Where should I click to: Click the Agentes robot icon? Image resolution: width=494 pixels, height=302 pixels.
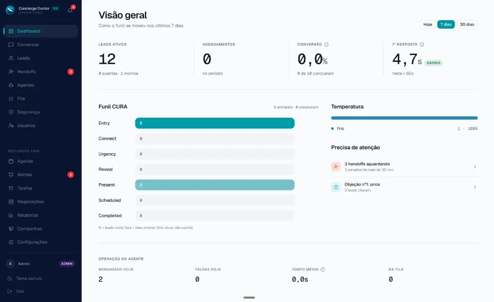point(11,85)
